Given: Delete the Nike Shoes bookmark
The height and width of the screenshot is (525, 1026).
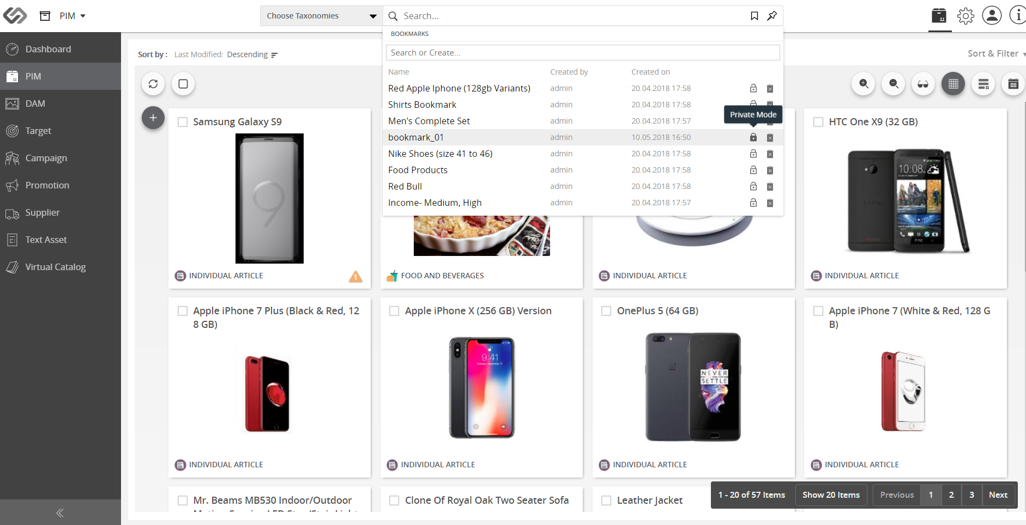Looking at the screenshot, I should point(770,154).
